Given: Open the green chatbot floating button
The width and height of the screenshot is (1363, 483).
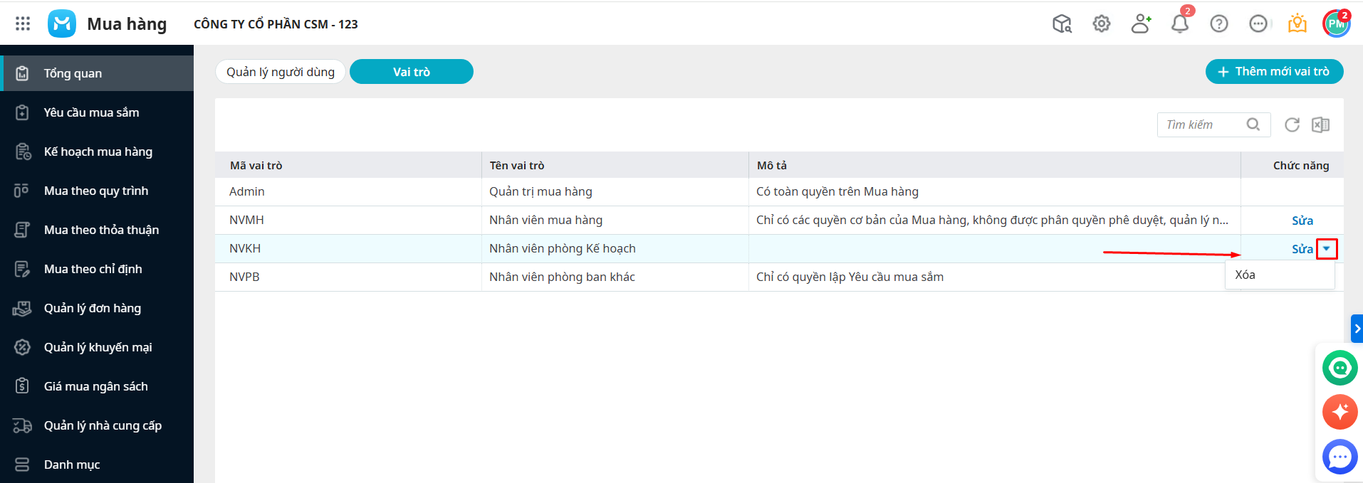Looking at the screenshot, I should [x=1340, y=368].
